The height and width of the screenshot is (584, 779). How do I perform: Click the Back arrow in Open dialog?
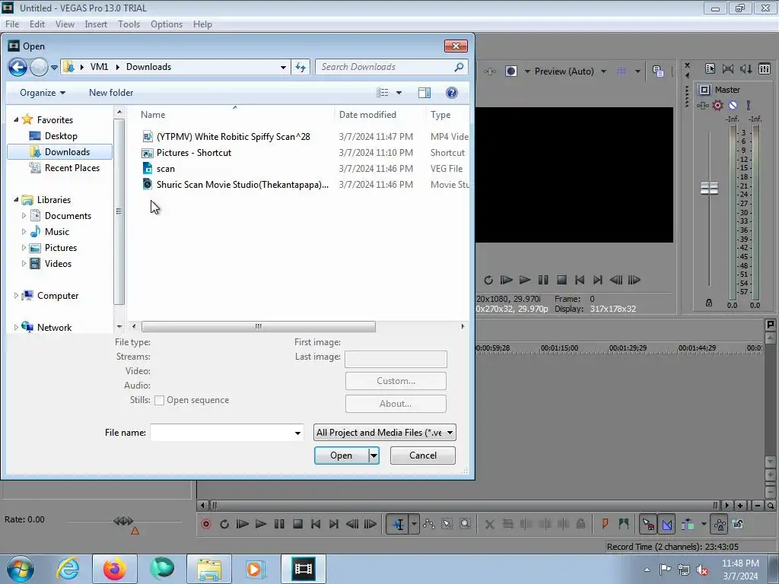click(x=18, y=67)
